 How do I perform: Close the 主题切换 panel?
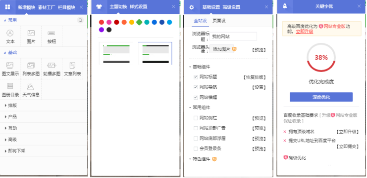173,6
